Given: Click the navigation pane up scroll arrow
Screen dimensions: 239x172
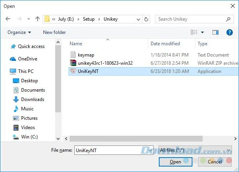Looking at the screenshot, I should click(x=58, y=42).
